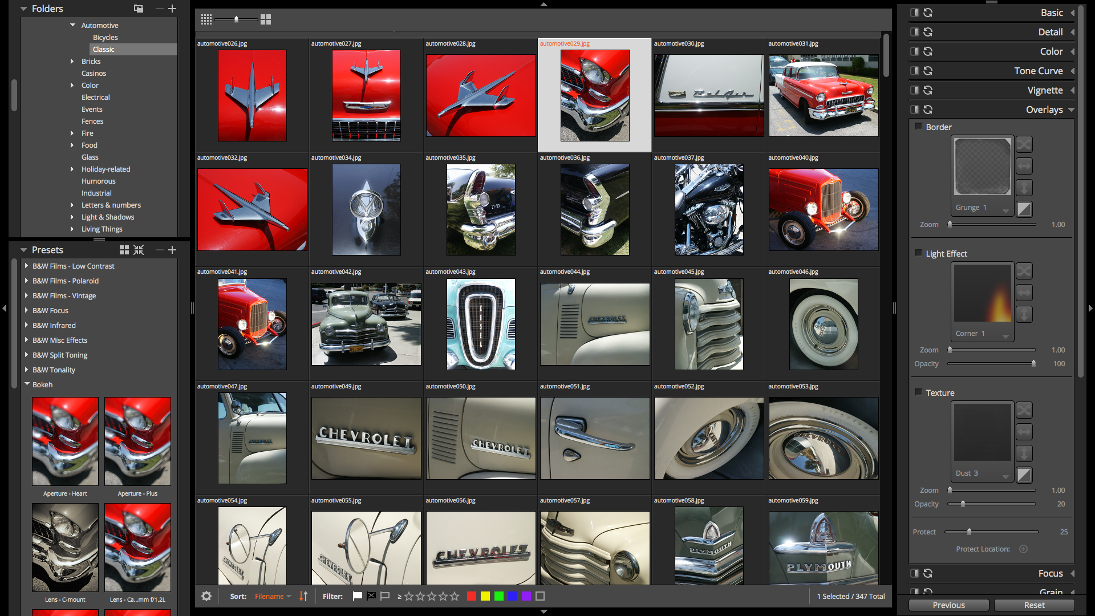Enable the Light Effect checkbox
The height and width of the screenshot is (616, 1095).
point(918,253)
